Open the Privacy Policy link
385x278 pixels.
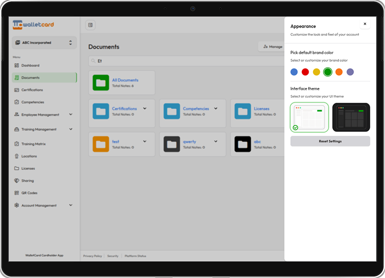coord(93,256)
